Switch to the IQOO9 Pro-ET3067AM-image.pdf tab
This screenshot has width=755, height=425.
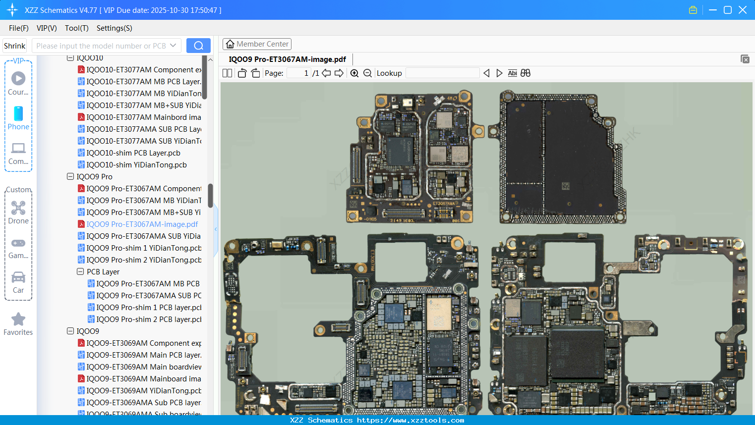(287, 59)
